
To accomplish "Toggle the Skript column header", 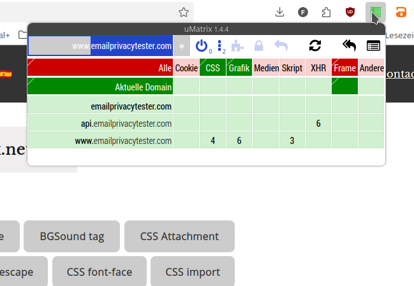I will coord(292,68).
